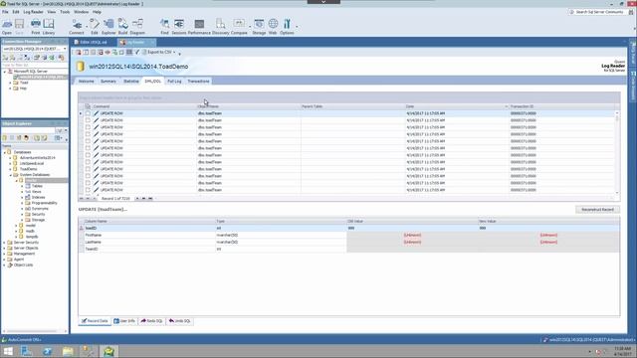The width and height of the screenshot is (637, 358).
Task: Click the vertical scrollbar of the log grid
Action: click(617, 152)
